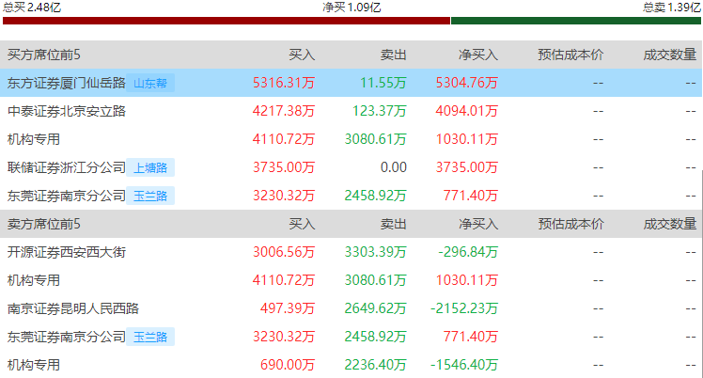Click the -2152.23万 net buy value

tap(464, 308)
